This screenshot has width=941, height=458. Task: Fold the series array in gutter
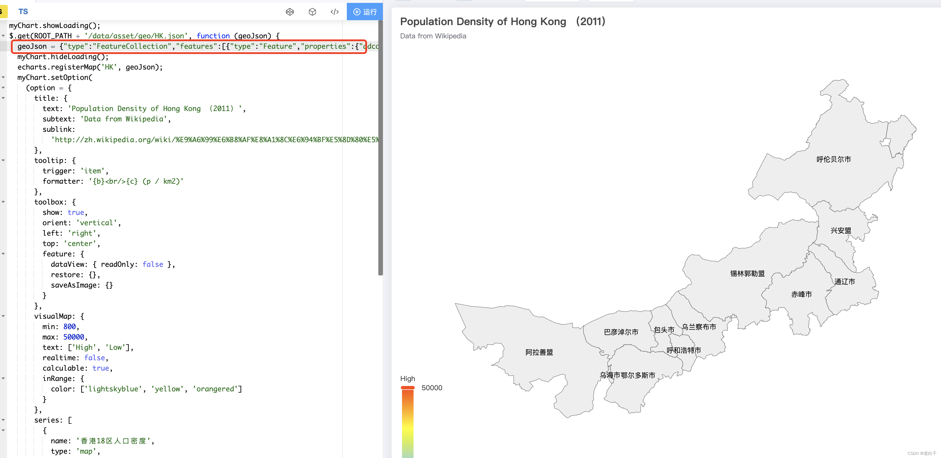3,420
